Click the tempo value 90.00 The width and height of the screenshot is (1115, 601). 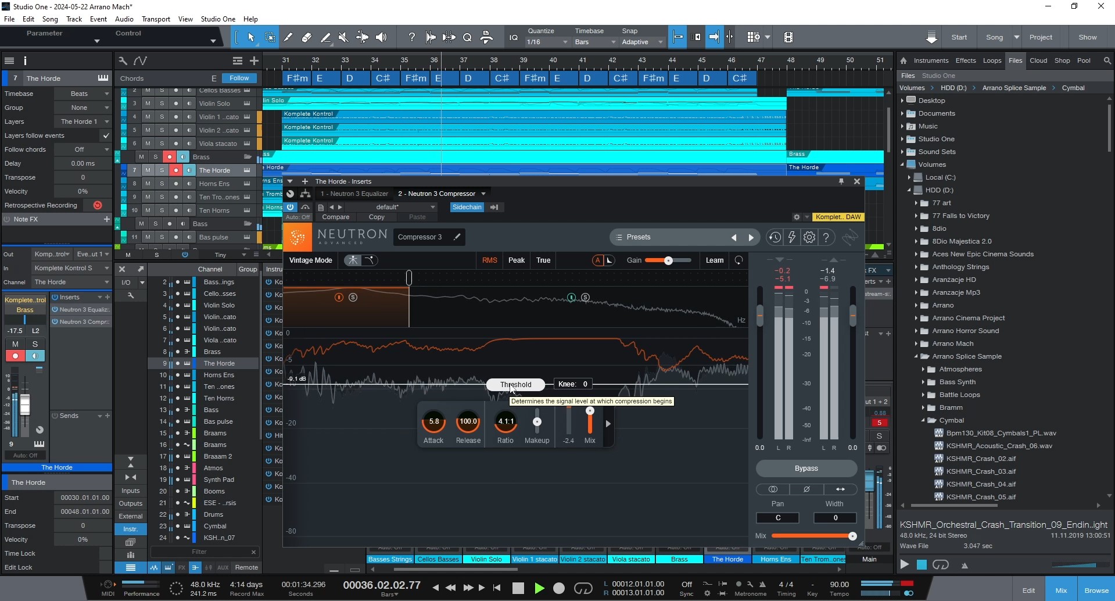(x=839, y=584)
